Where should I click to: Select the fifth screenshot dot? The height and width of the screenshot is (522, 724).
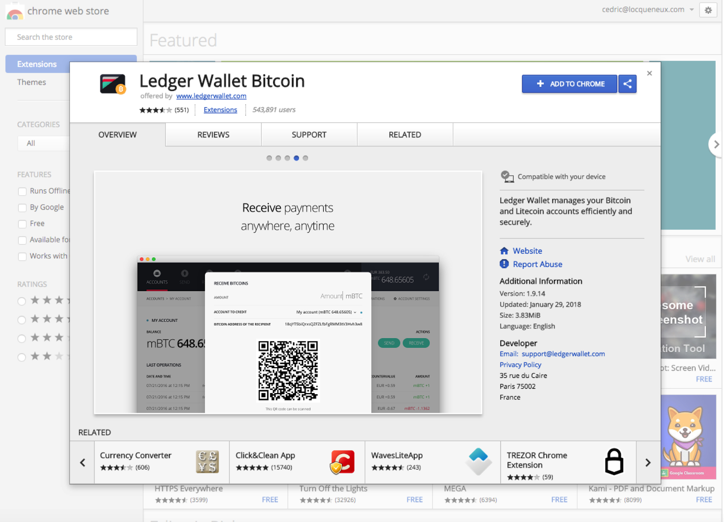305,158
